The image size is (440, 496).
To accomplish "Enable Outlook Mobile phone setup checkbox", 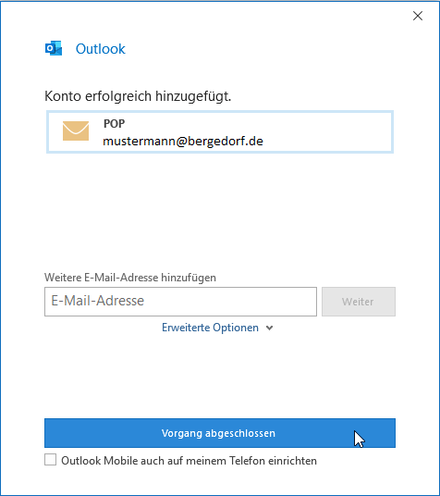I will click(x=50, y=460).
